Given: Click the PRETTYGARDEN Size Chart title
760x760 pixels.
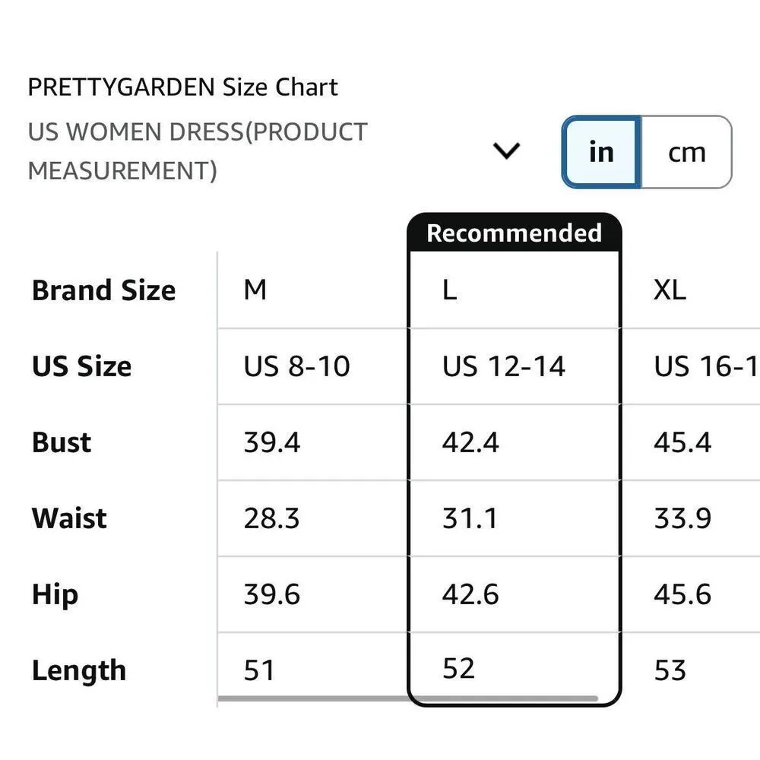Looking at the screenshot, I should point(182,87).
